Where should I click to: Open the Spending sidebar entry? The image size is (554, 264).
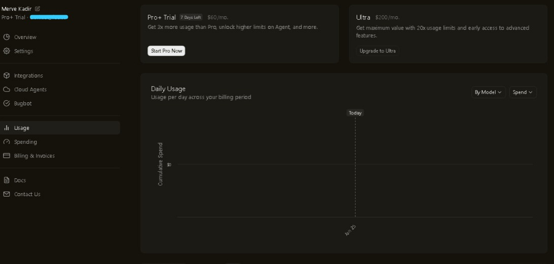point(60,142)
